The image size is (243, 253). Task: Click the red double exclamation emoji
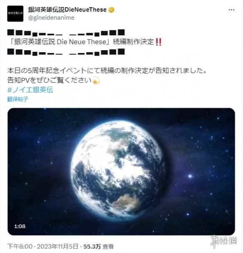159,42
